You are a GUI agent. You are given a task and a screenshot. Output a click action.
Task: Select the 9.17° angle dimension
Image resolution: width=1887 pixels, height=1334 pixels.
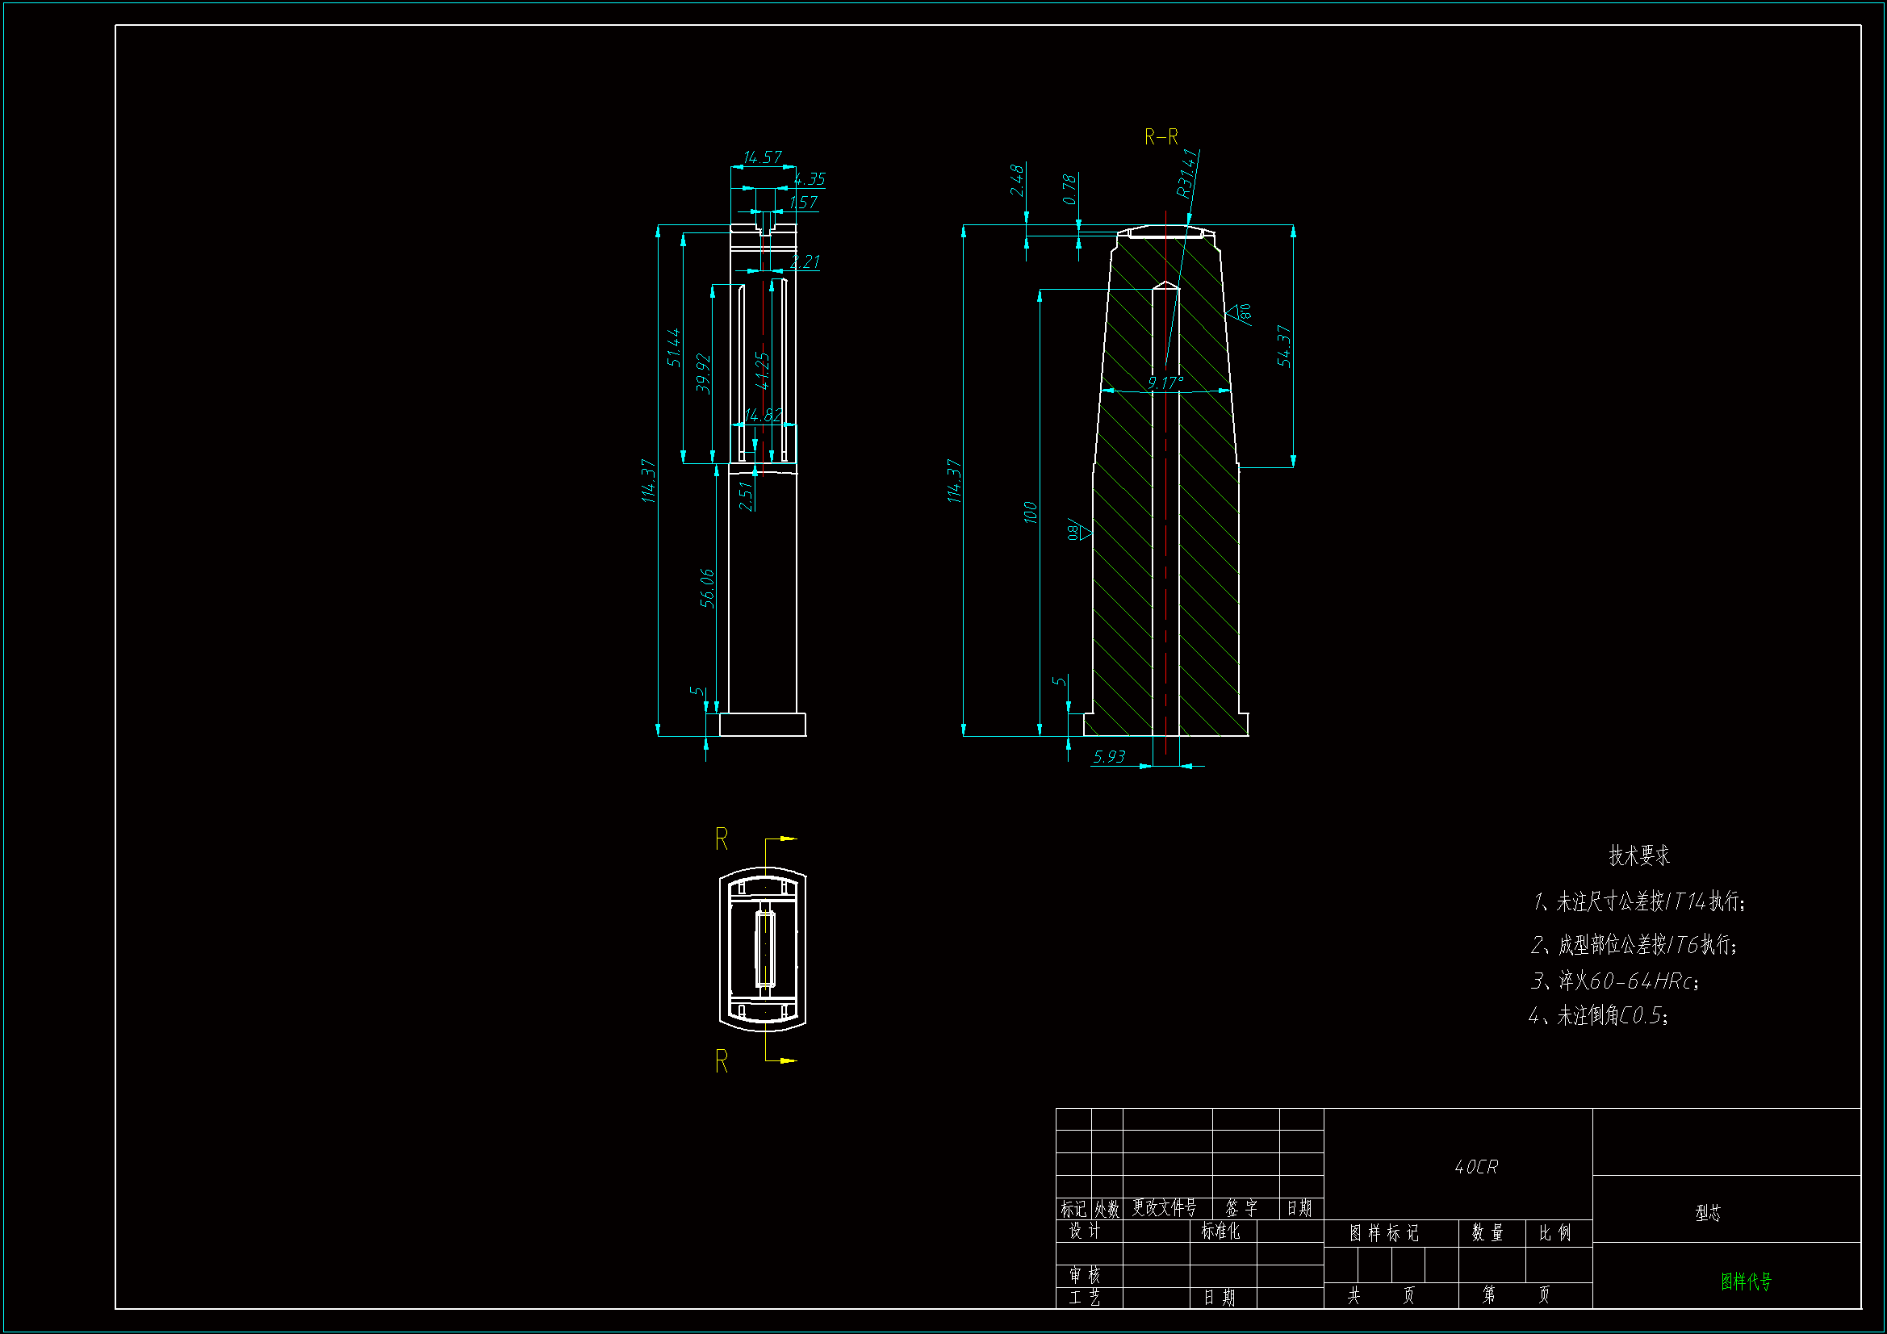click(x=1165, y=383)
